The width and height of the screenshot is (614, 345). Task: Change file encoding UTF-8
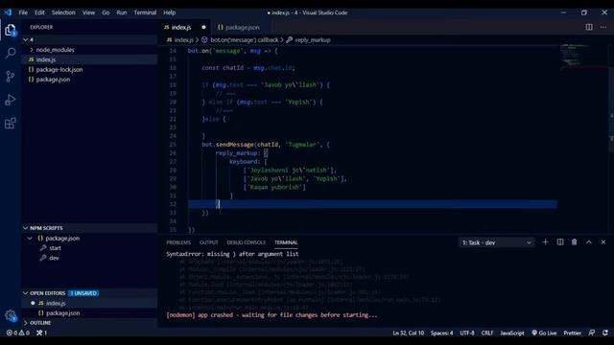467,333
